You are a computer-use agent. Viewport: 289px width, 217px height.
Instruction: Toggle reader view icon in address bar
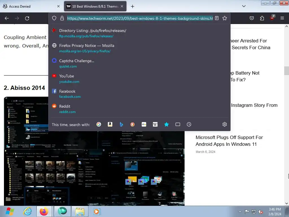[x=217, y=18]
